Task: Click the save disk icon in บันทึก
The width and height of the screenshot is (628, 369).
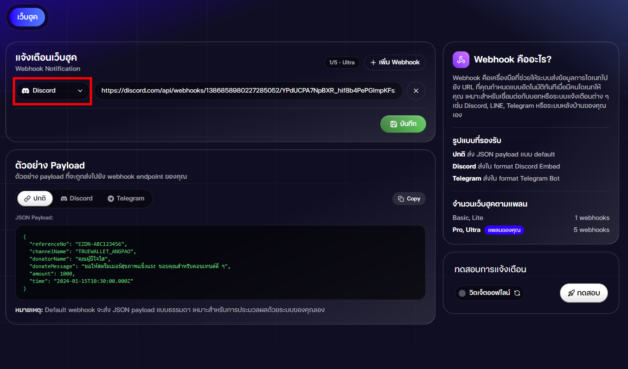Action: click(x=393, y=124)
